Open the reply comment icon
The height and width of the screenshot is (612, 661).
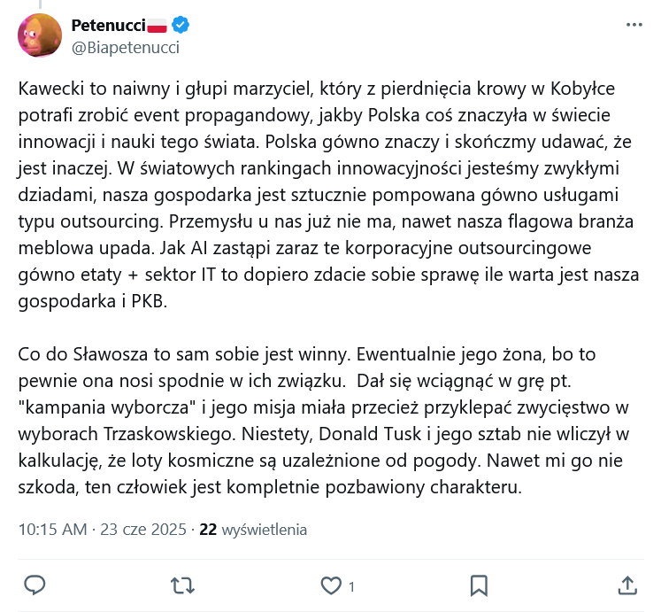pos(35,585)
